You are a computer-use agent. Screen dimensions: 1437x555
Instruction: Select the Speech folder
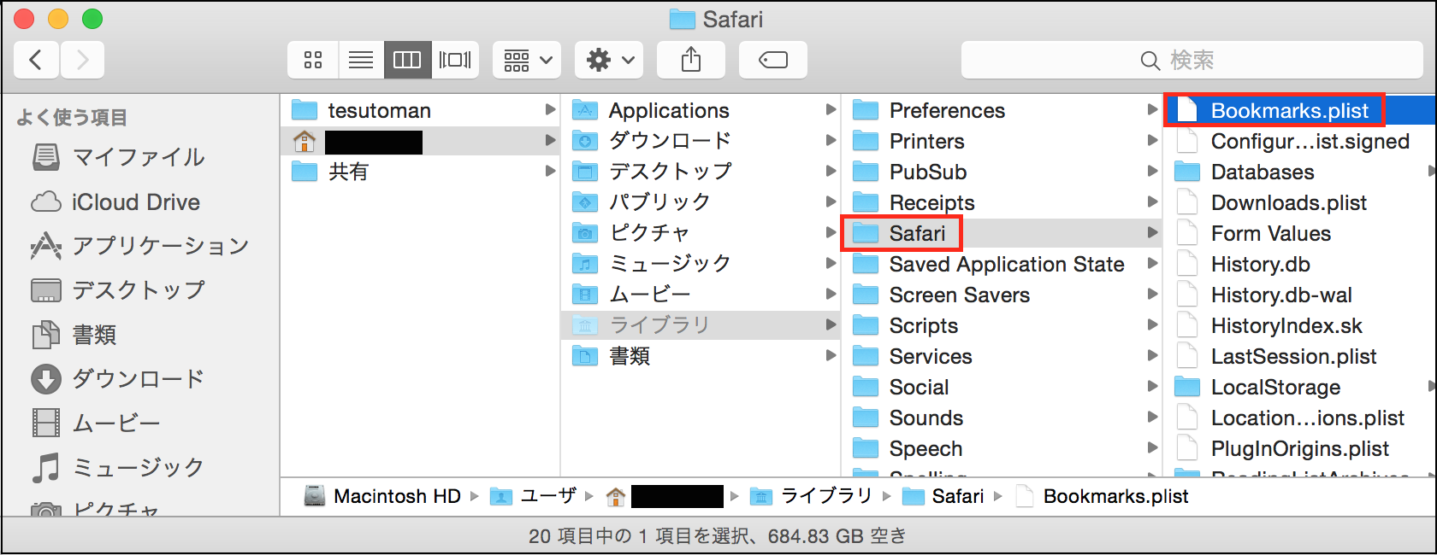[1002, 448]
